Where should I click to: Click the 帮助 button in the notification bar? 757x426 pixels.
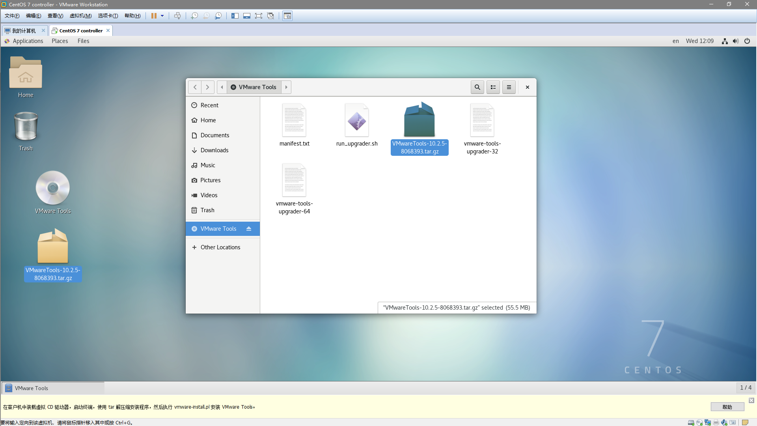[727, 407]
